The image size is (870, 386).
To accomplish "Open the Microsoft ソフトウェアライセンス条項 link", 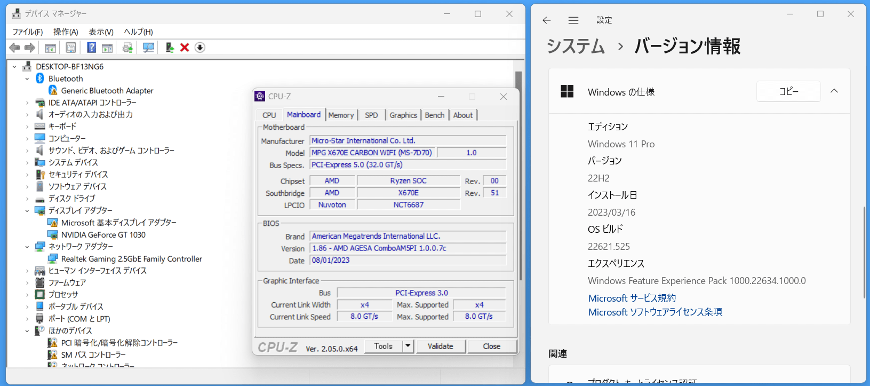I will click(x=656, y=312).
